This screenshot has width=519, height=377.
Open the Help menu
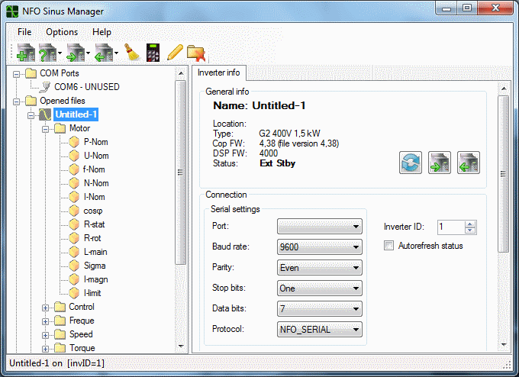(x=102, y=32)
